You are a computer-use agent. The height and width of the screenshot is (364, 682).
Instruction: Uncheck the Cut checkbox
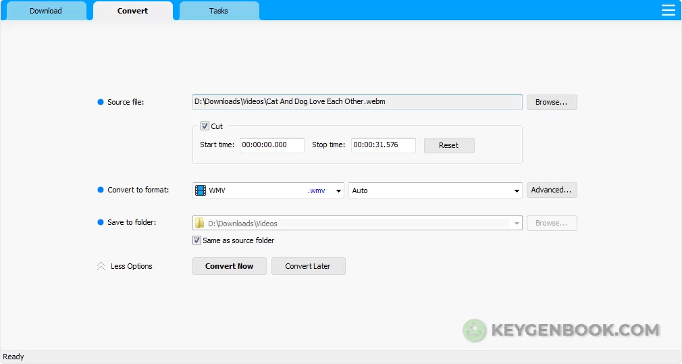coord(205,126)
